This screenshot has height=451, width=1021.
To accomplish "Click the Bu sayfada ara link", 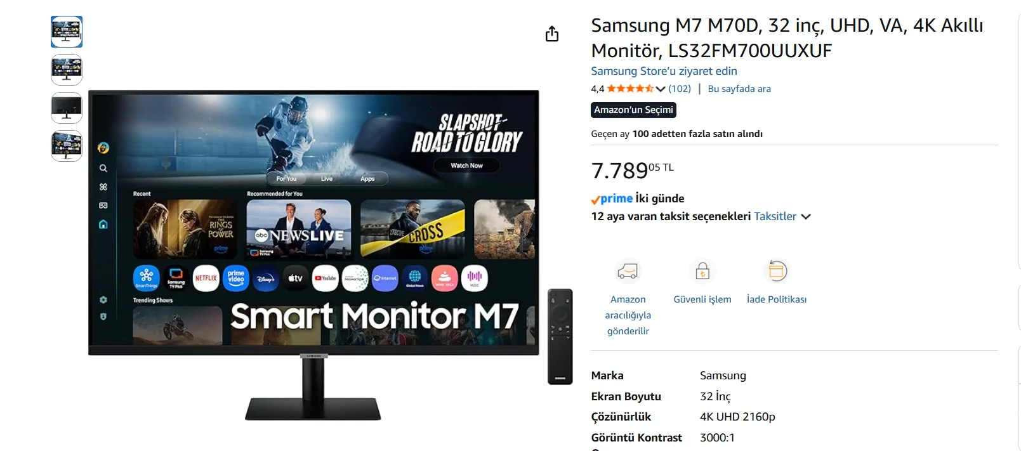I will click(x=739, y=89).
